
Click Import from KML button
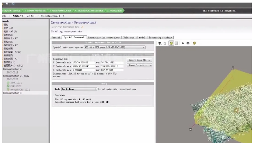click(x=139, y=60)
